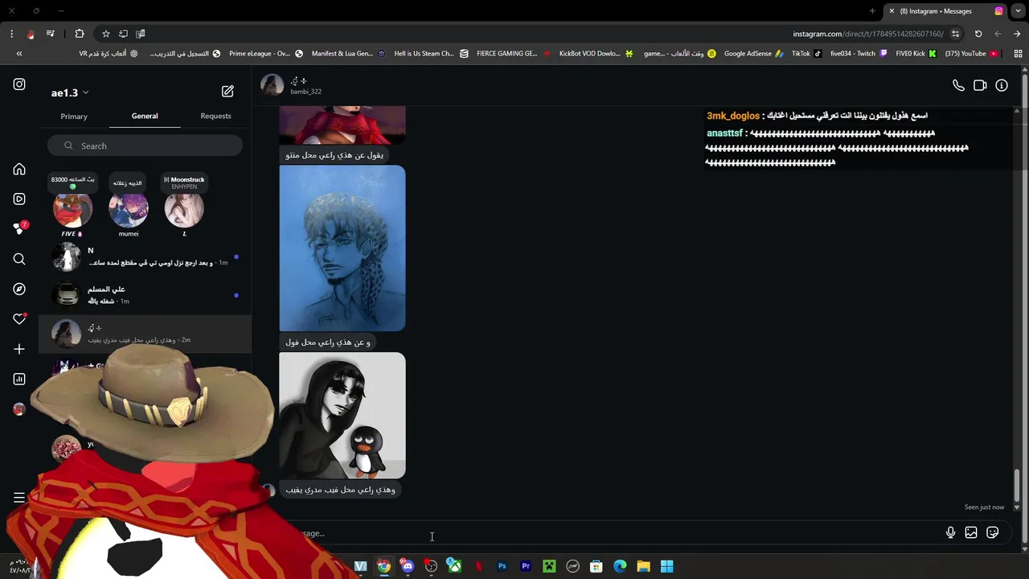Screen dimensions: 1029x579
Task: Open the browser extensions puzzle icon
Action: [x=79, y=34]
